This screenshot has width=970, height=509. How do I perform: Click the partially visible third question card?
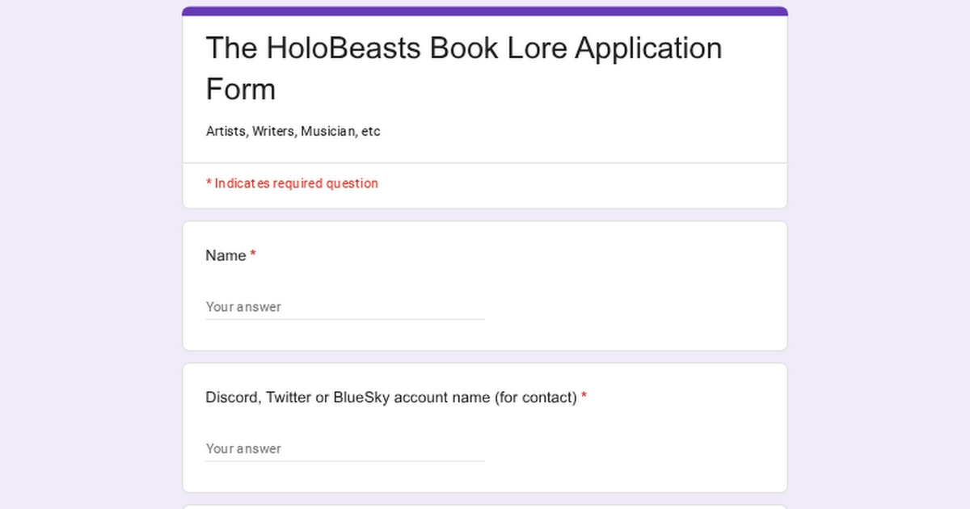tap(485, 507)
